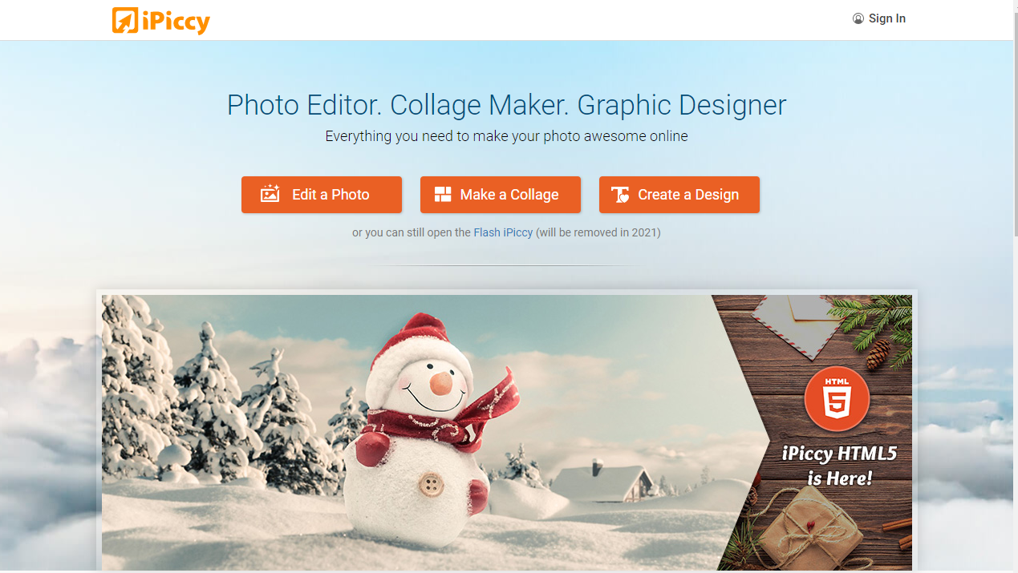Click the Make a Collage button label
The height and width of the screenshot is (573, 1018).
pos(509,195)
